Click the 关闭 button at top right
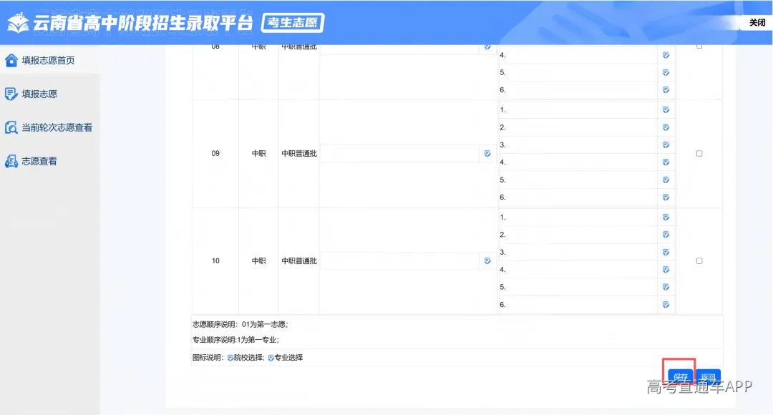This screenshot has width=773, height=415. pos(757,22)
